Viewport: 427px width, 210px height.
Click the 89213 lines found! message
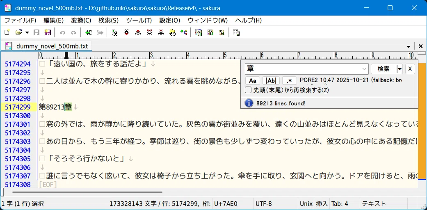pyautogui.click(x=281, y=103)
